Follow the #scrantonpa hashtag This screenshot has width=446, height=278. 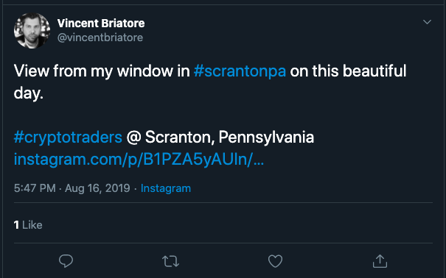coord(240,71)
